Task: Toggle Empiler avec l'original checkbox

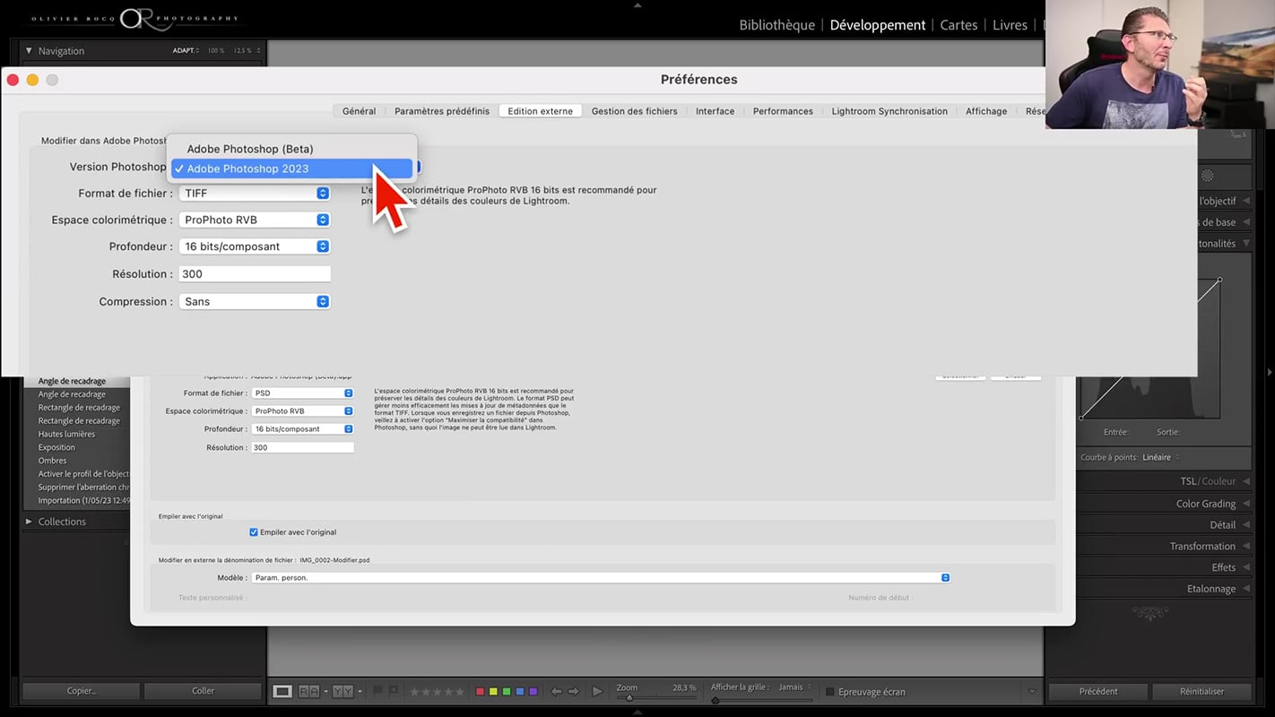Action: [x=254, y=532]
